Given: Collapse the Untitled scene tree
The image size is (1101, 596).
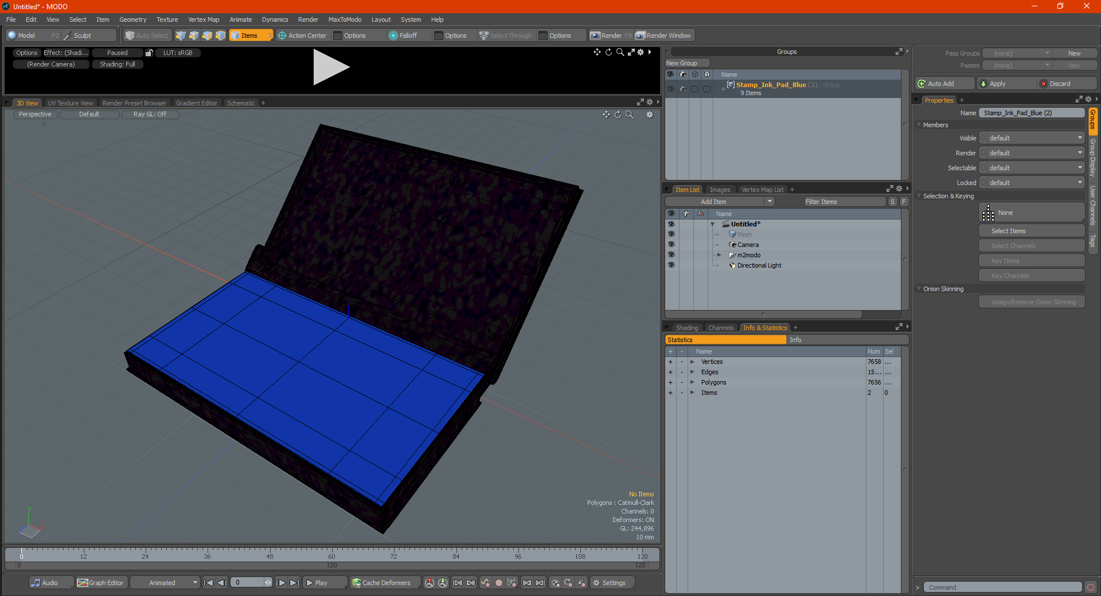Looking at the screenshot, I should pos(713,224).
